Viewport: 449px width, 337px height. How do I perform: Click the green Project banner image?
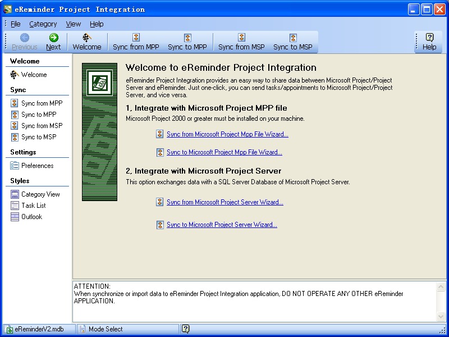[100, 132]
